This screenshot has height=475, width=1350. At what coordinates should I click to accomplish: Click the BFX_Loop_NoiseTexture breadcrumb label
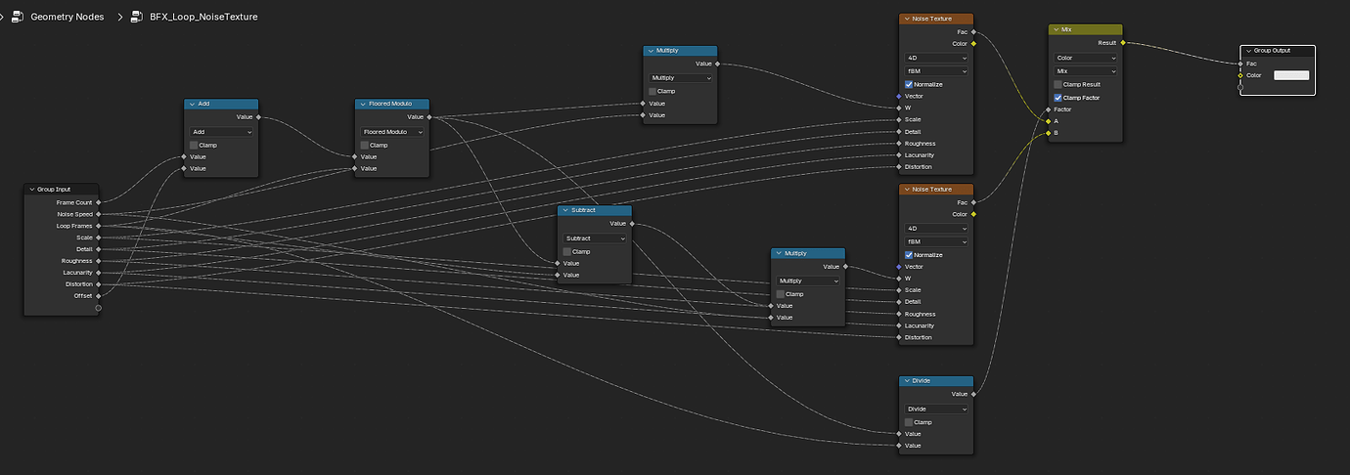pyautogui.click(x=203, y=17)
